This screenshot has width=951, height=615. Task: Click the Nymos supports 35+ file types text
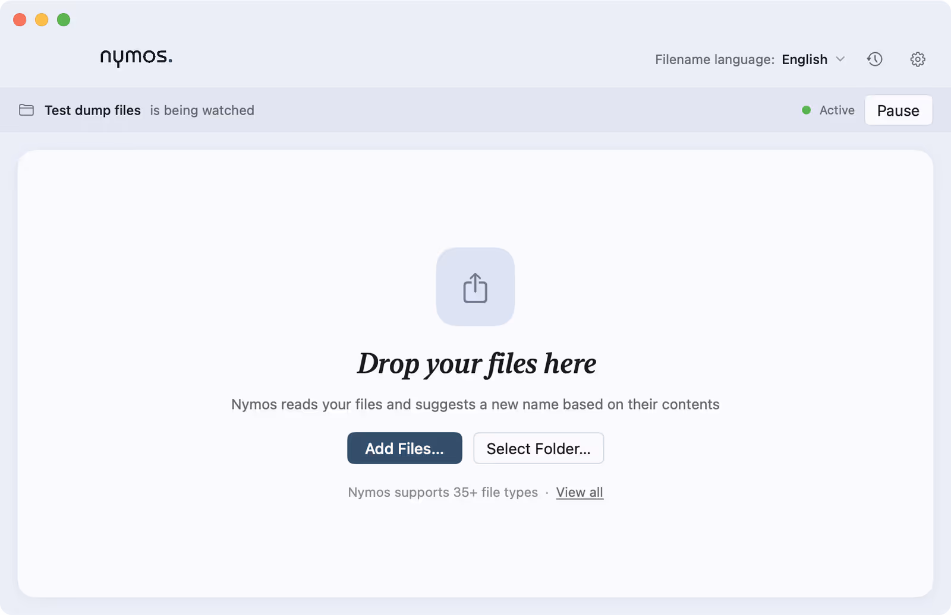pos(443,492)
